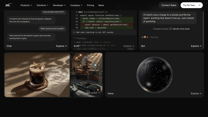This screenshot has height=117, width=208.
Task: Click Explore arrow in Imagine card
Action: coord(94,93)
